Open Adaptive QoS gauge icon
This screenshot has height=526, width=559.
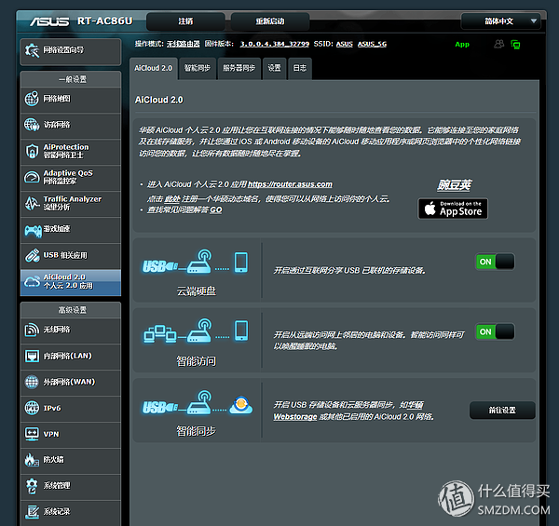point(32,177)
